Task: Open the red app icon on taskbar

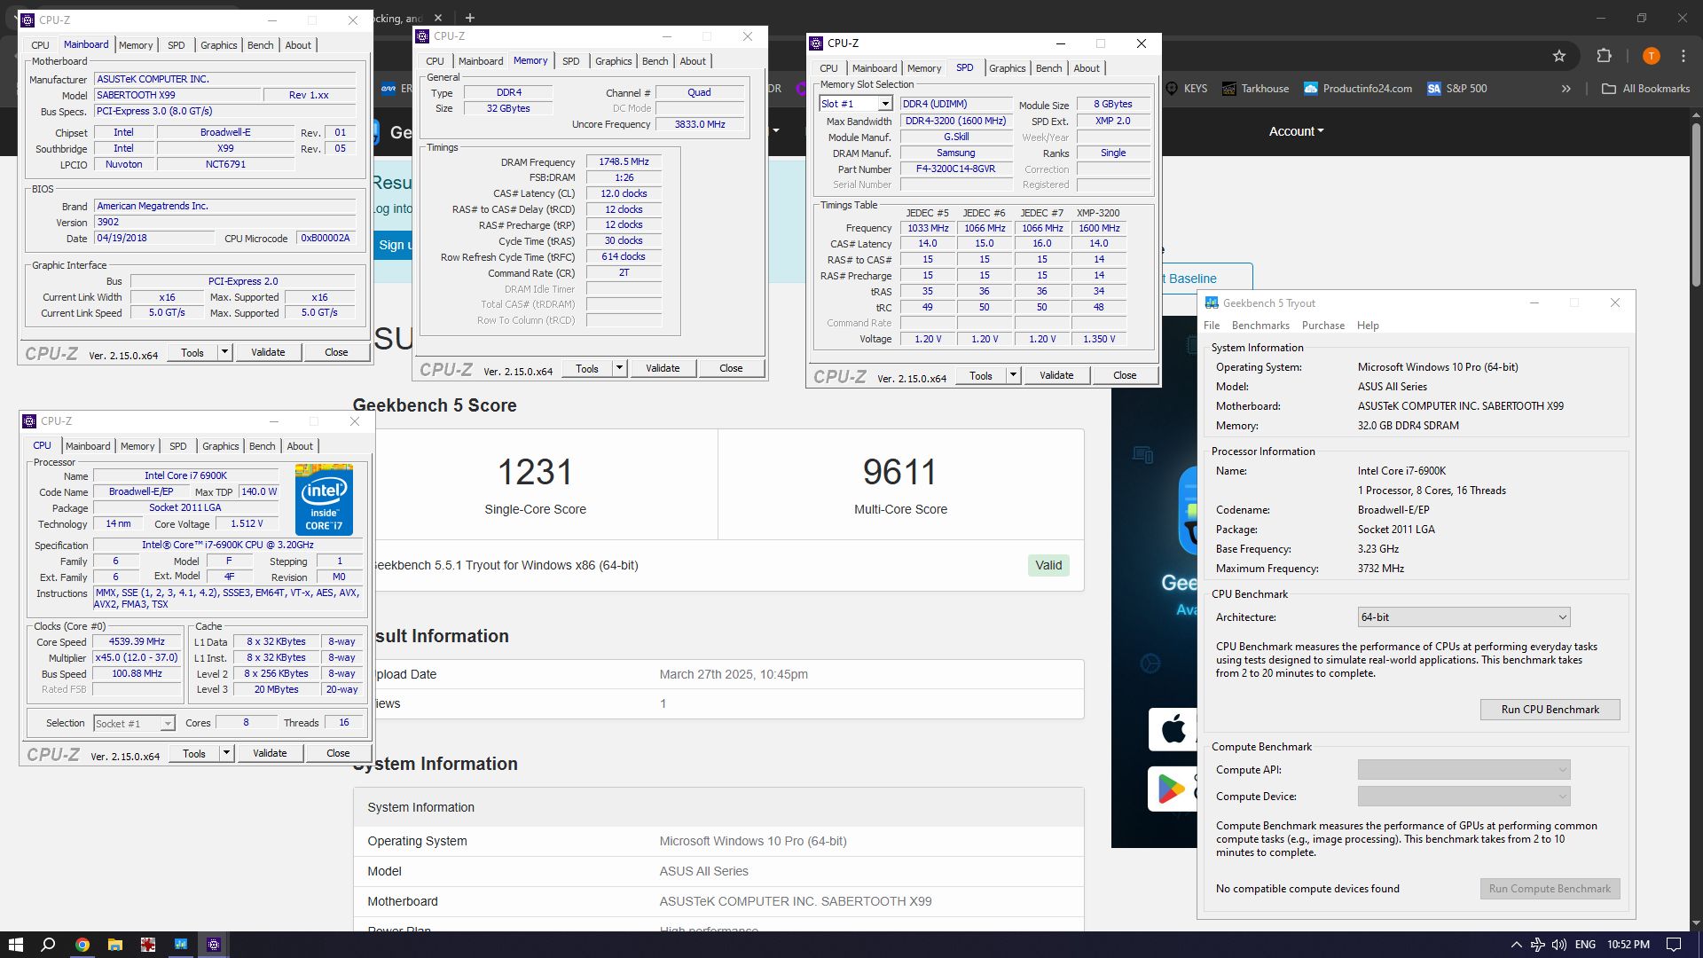Action: pos(147,945)
